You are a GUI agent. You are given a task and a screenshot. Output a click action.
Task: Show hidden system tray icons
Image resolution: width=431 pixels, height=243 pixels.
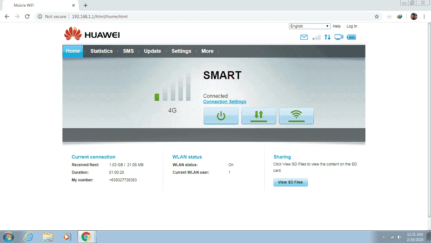(x=384, y=237)
